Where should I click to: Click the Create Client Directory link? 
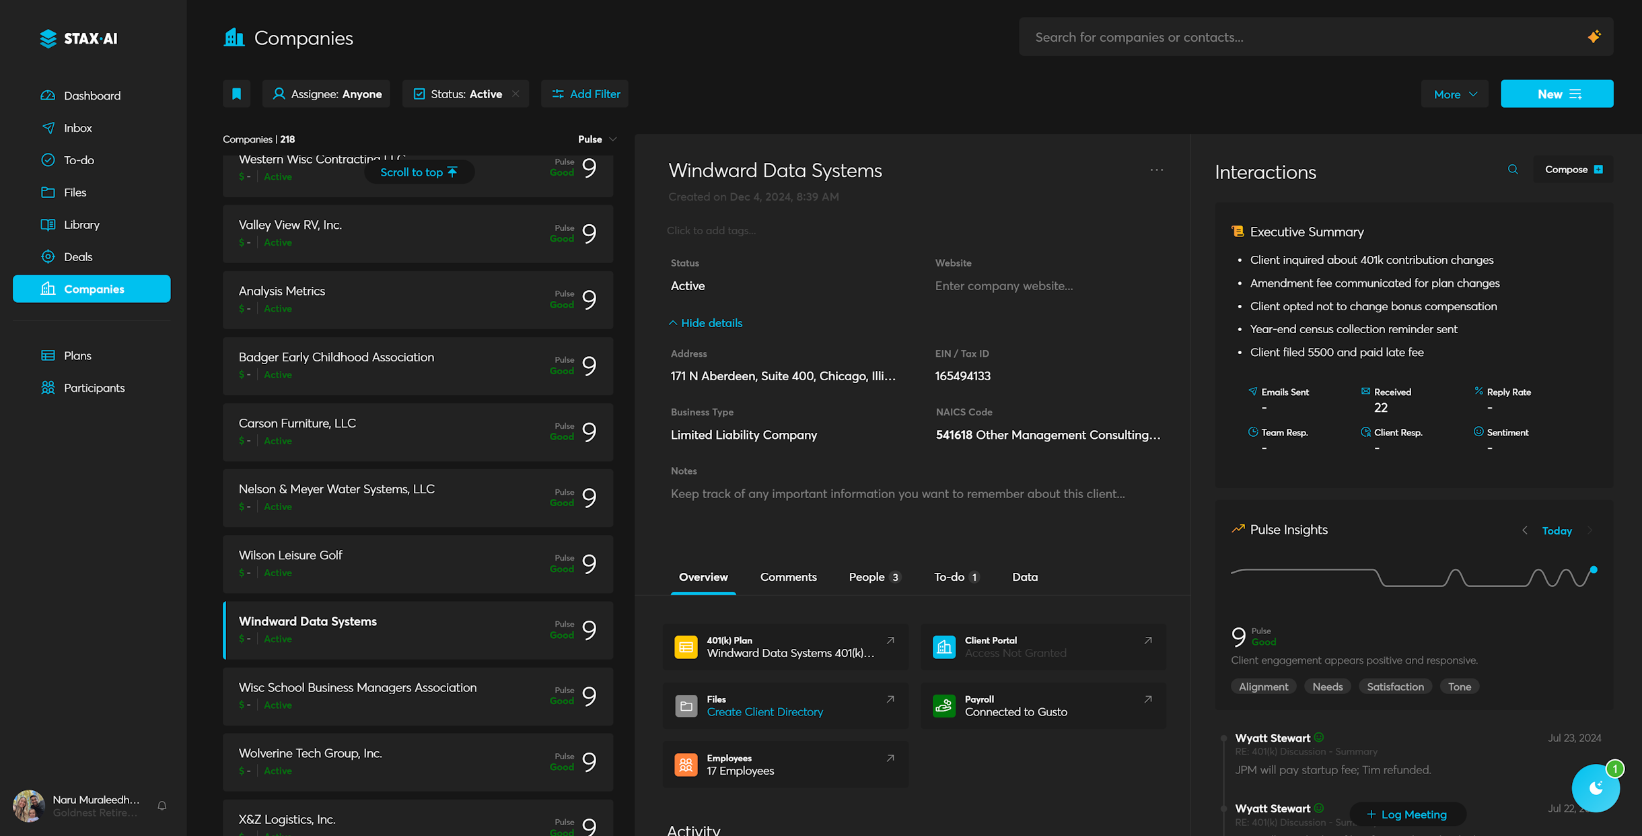click(764, 712)
